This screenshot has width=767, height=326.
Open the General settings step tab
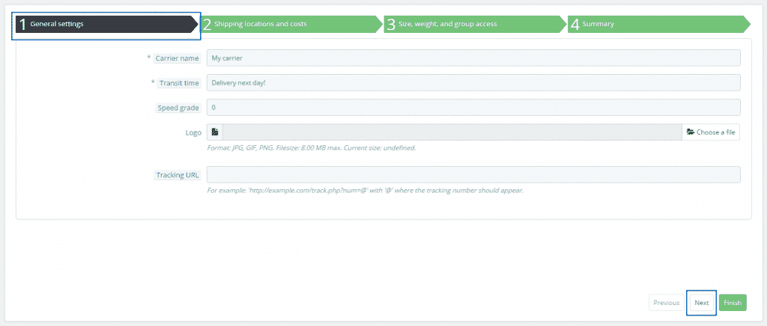tap(106, 24)
